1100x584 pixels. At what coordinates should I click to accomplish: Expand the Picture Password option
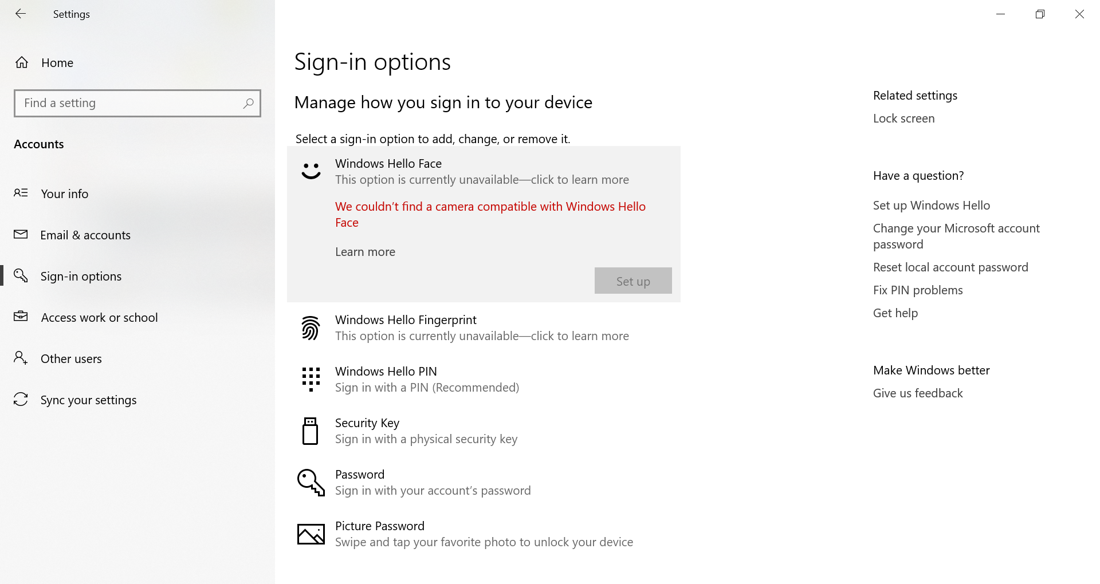pyautogui.click(x=484, y=534)
